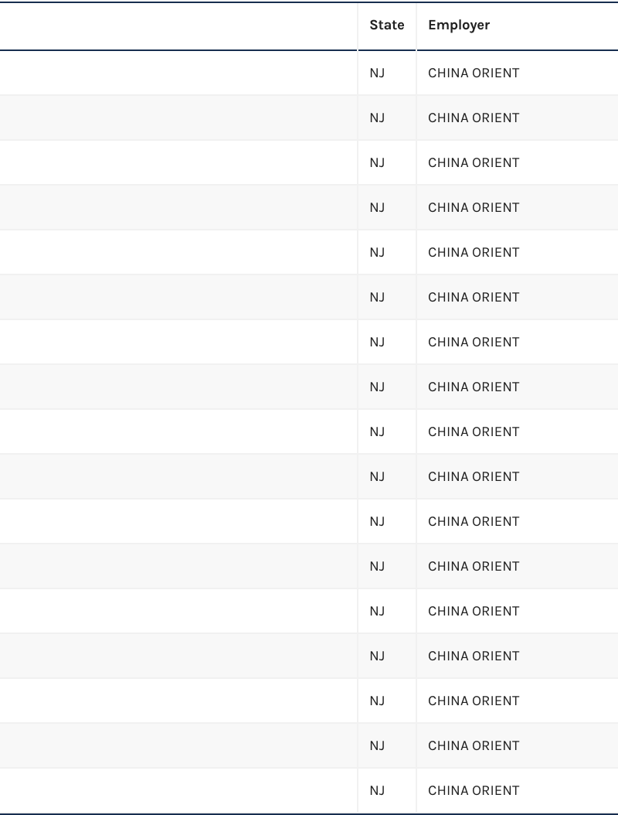Select the NJ cell in the fourth row

point(377,208)
